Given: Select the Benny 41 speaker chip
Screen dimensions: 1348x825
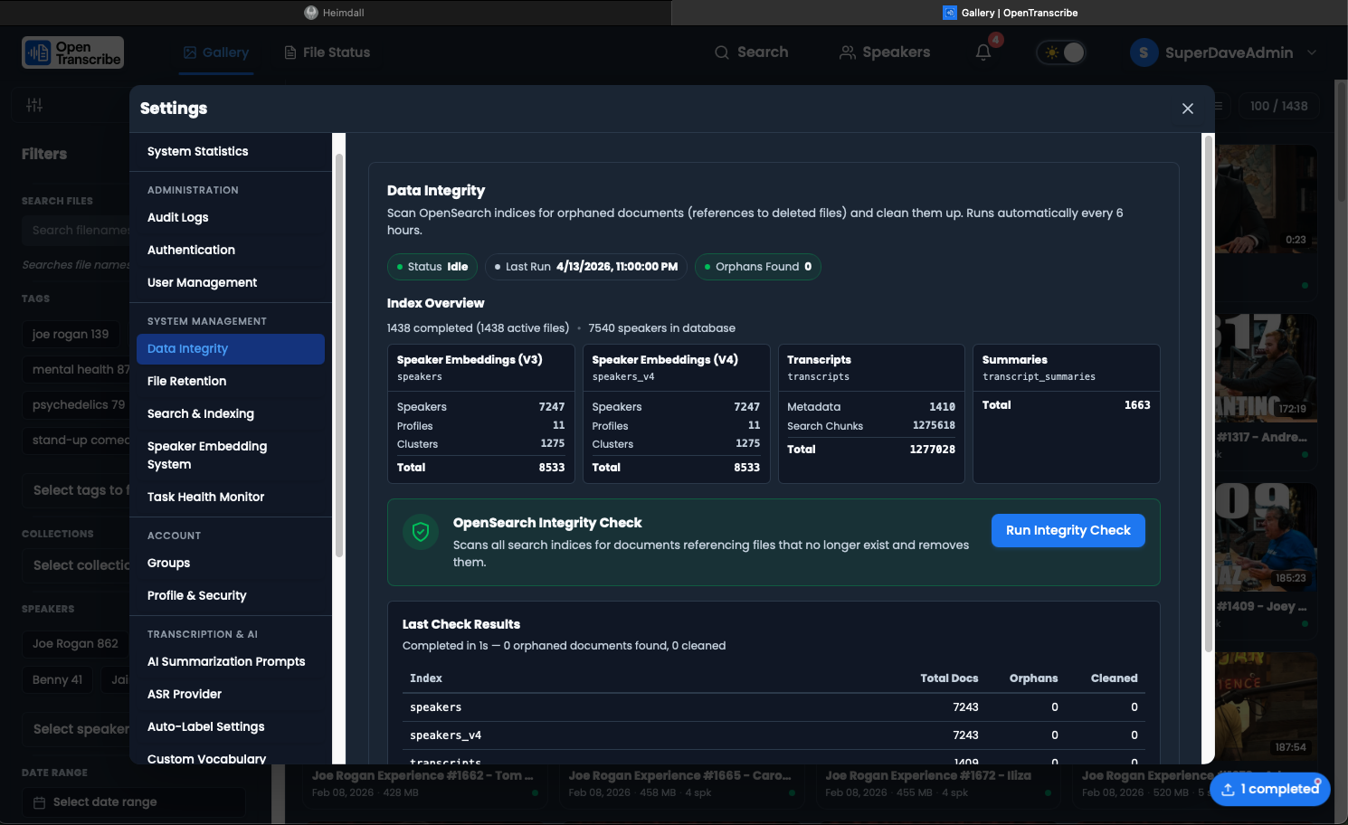Looking at the screenshot, I should 57,680.
